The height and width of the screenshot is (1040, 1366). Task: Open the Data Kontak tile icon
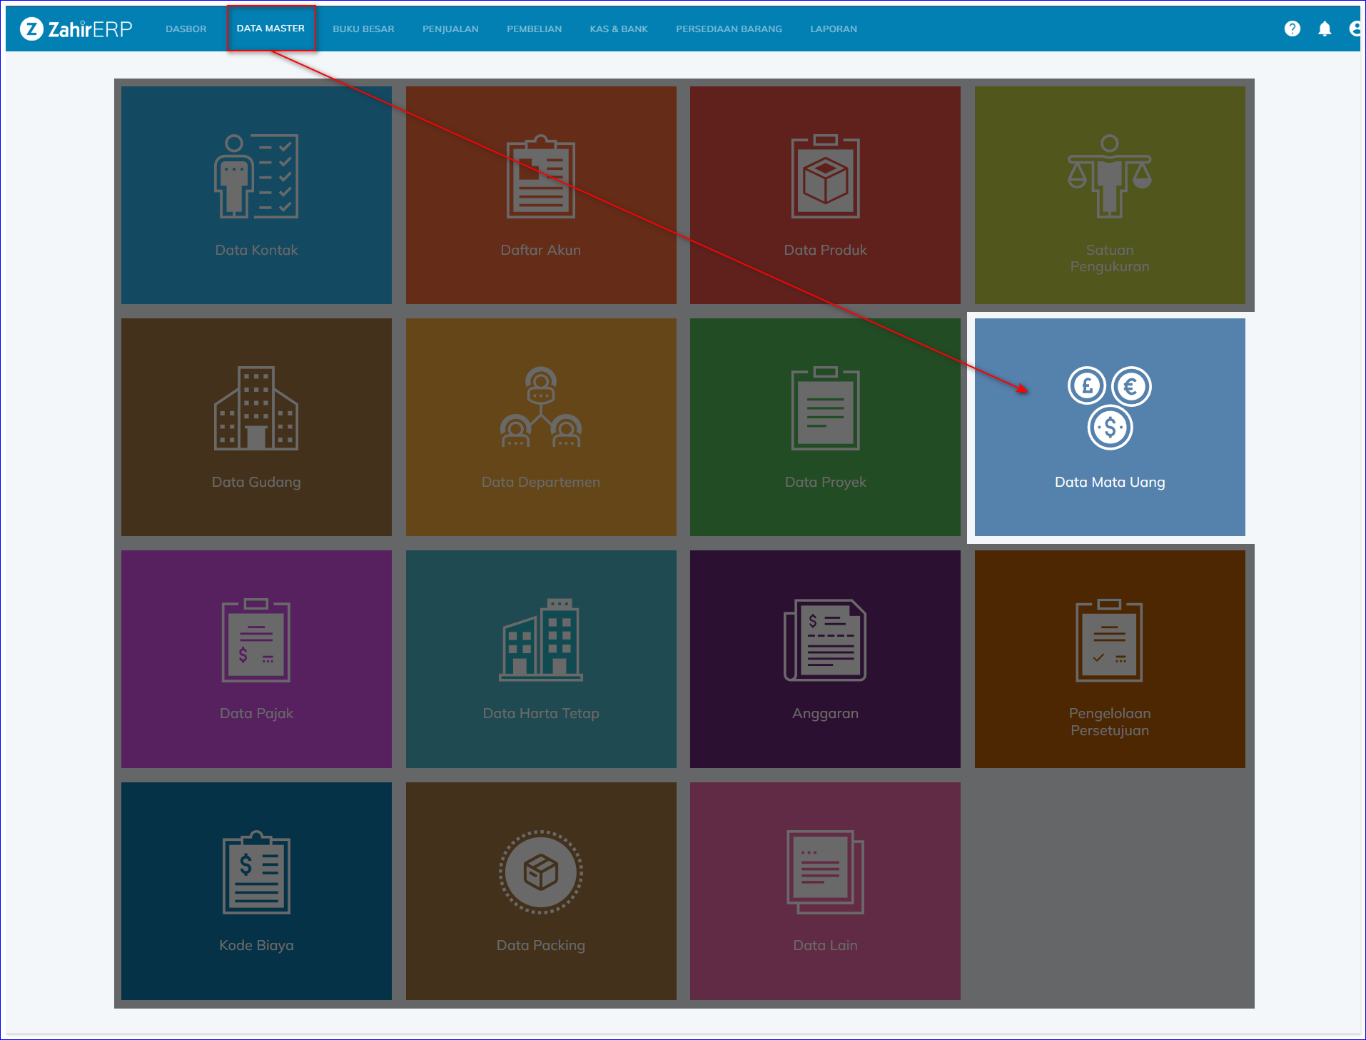(x=256, y=176)
